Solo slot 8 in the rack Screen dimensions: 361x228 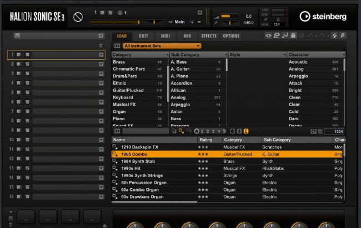tap(27, 121)
